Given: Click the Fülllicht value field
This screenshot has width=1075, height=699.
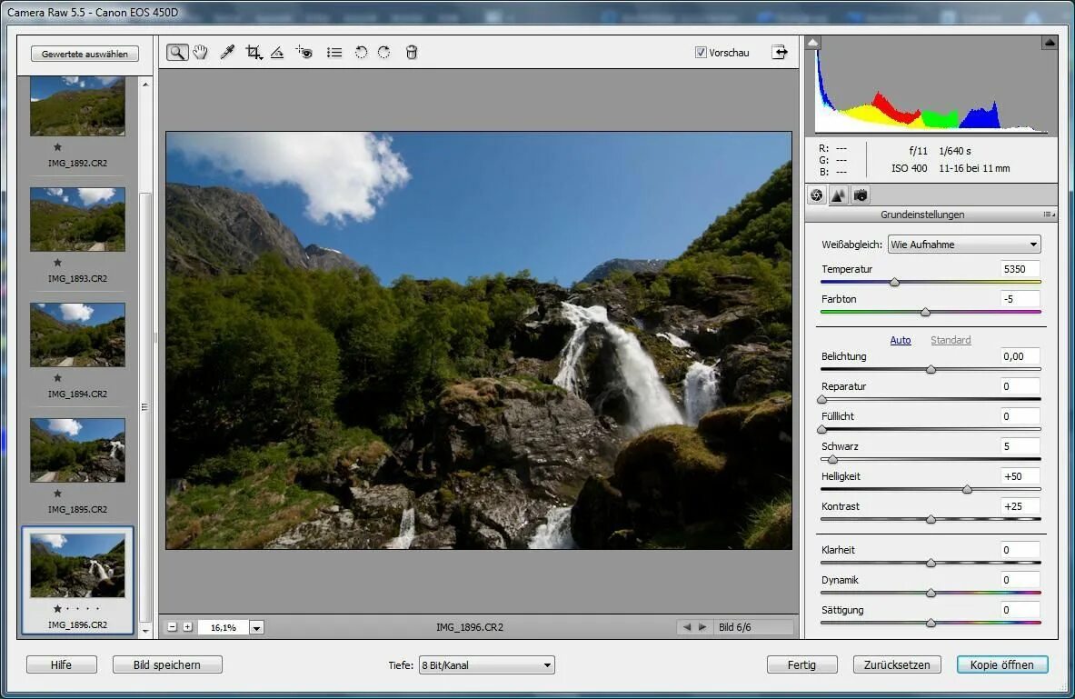Looking at the screenshot, I should 1020,416.
